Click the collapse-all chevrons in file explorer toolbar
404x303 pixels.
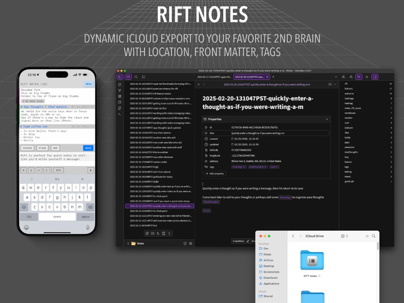[169, 234]
